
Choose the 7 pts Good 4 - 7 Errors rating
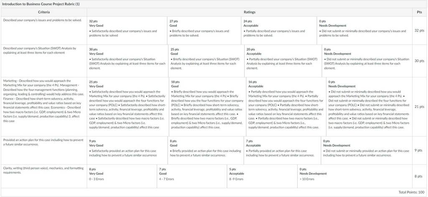point(192,176)
